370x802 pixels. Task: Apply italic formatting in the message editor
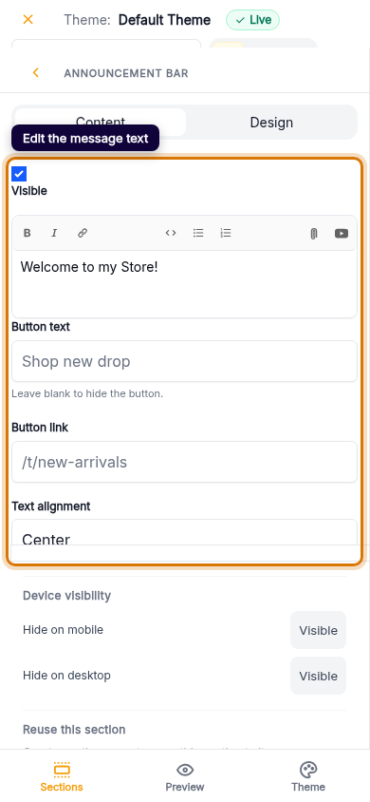pyautogui.click(x=54, y=233)
